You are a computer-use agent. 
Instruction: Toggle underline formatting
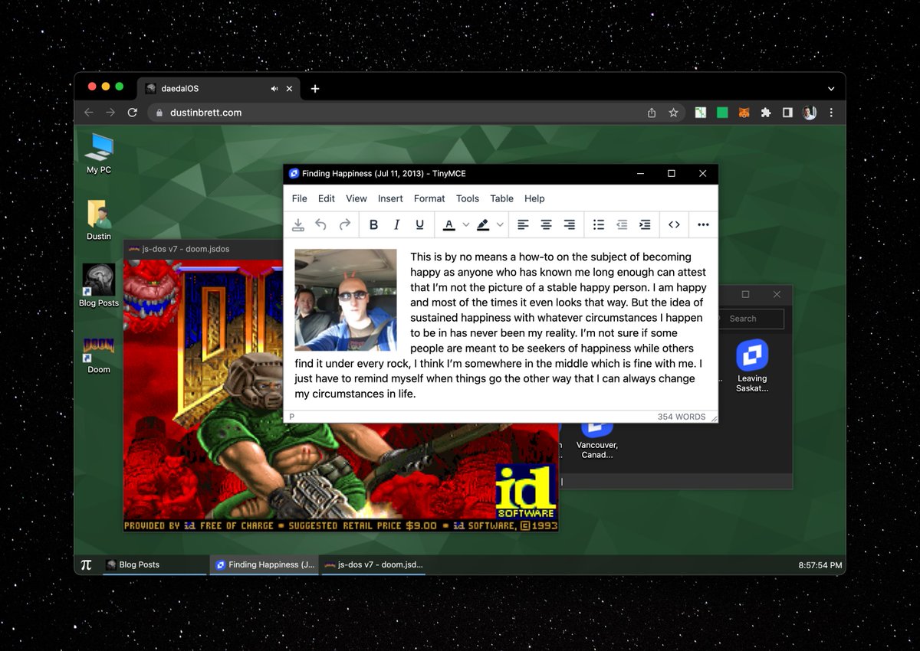pos(419,224)
